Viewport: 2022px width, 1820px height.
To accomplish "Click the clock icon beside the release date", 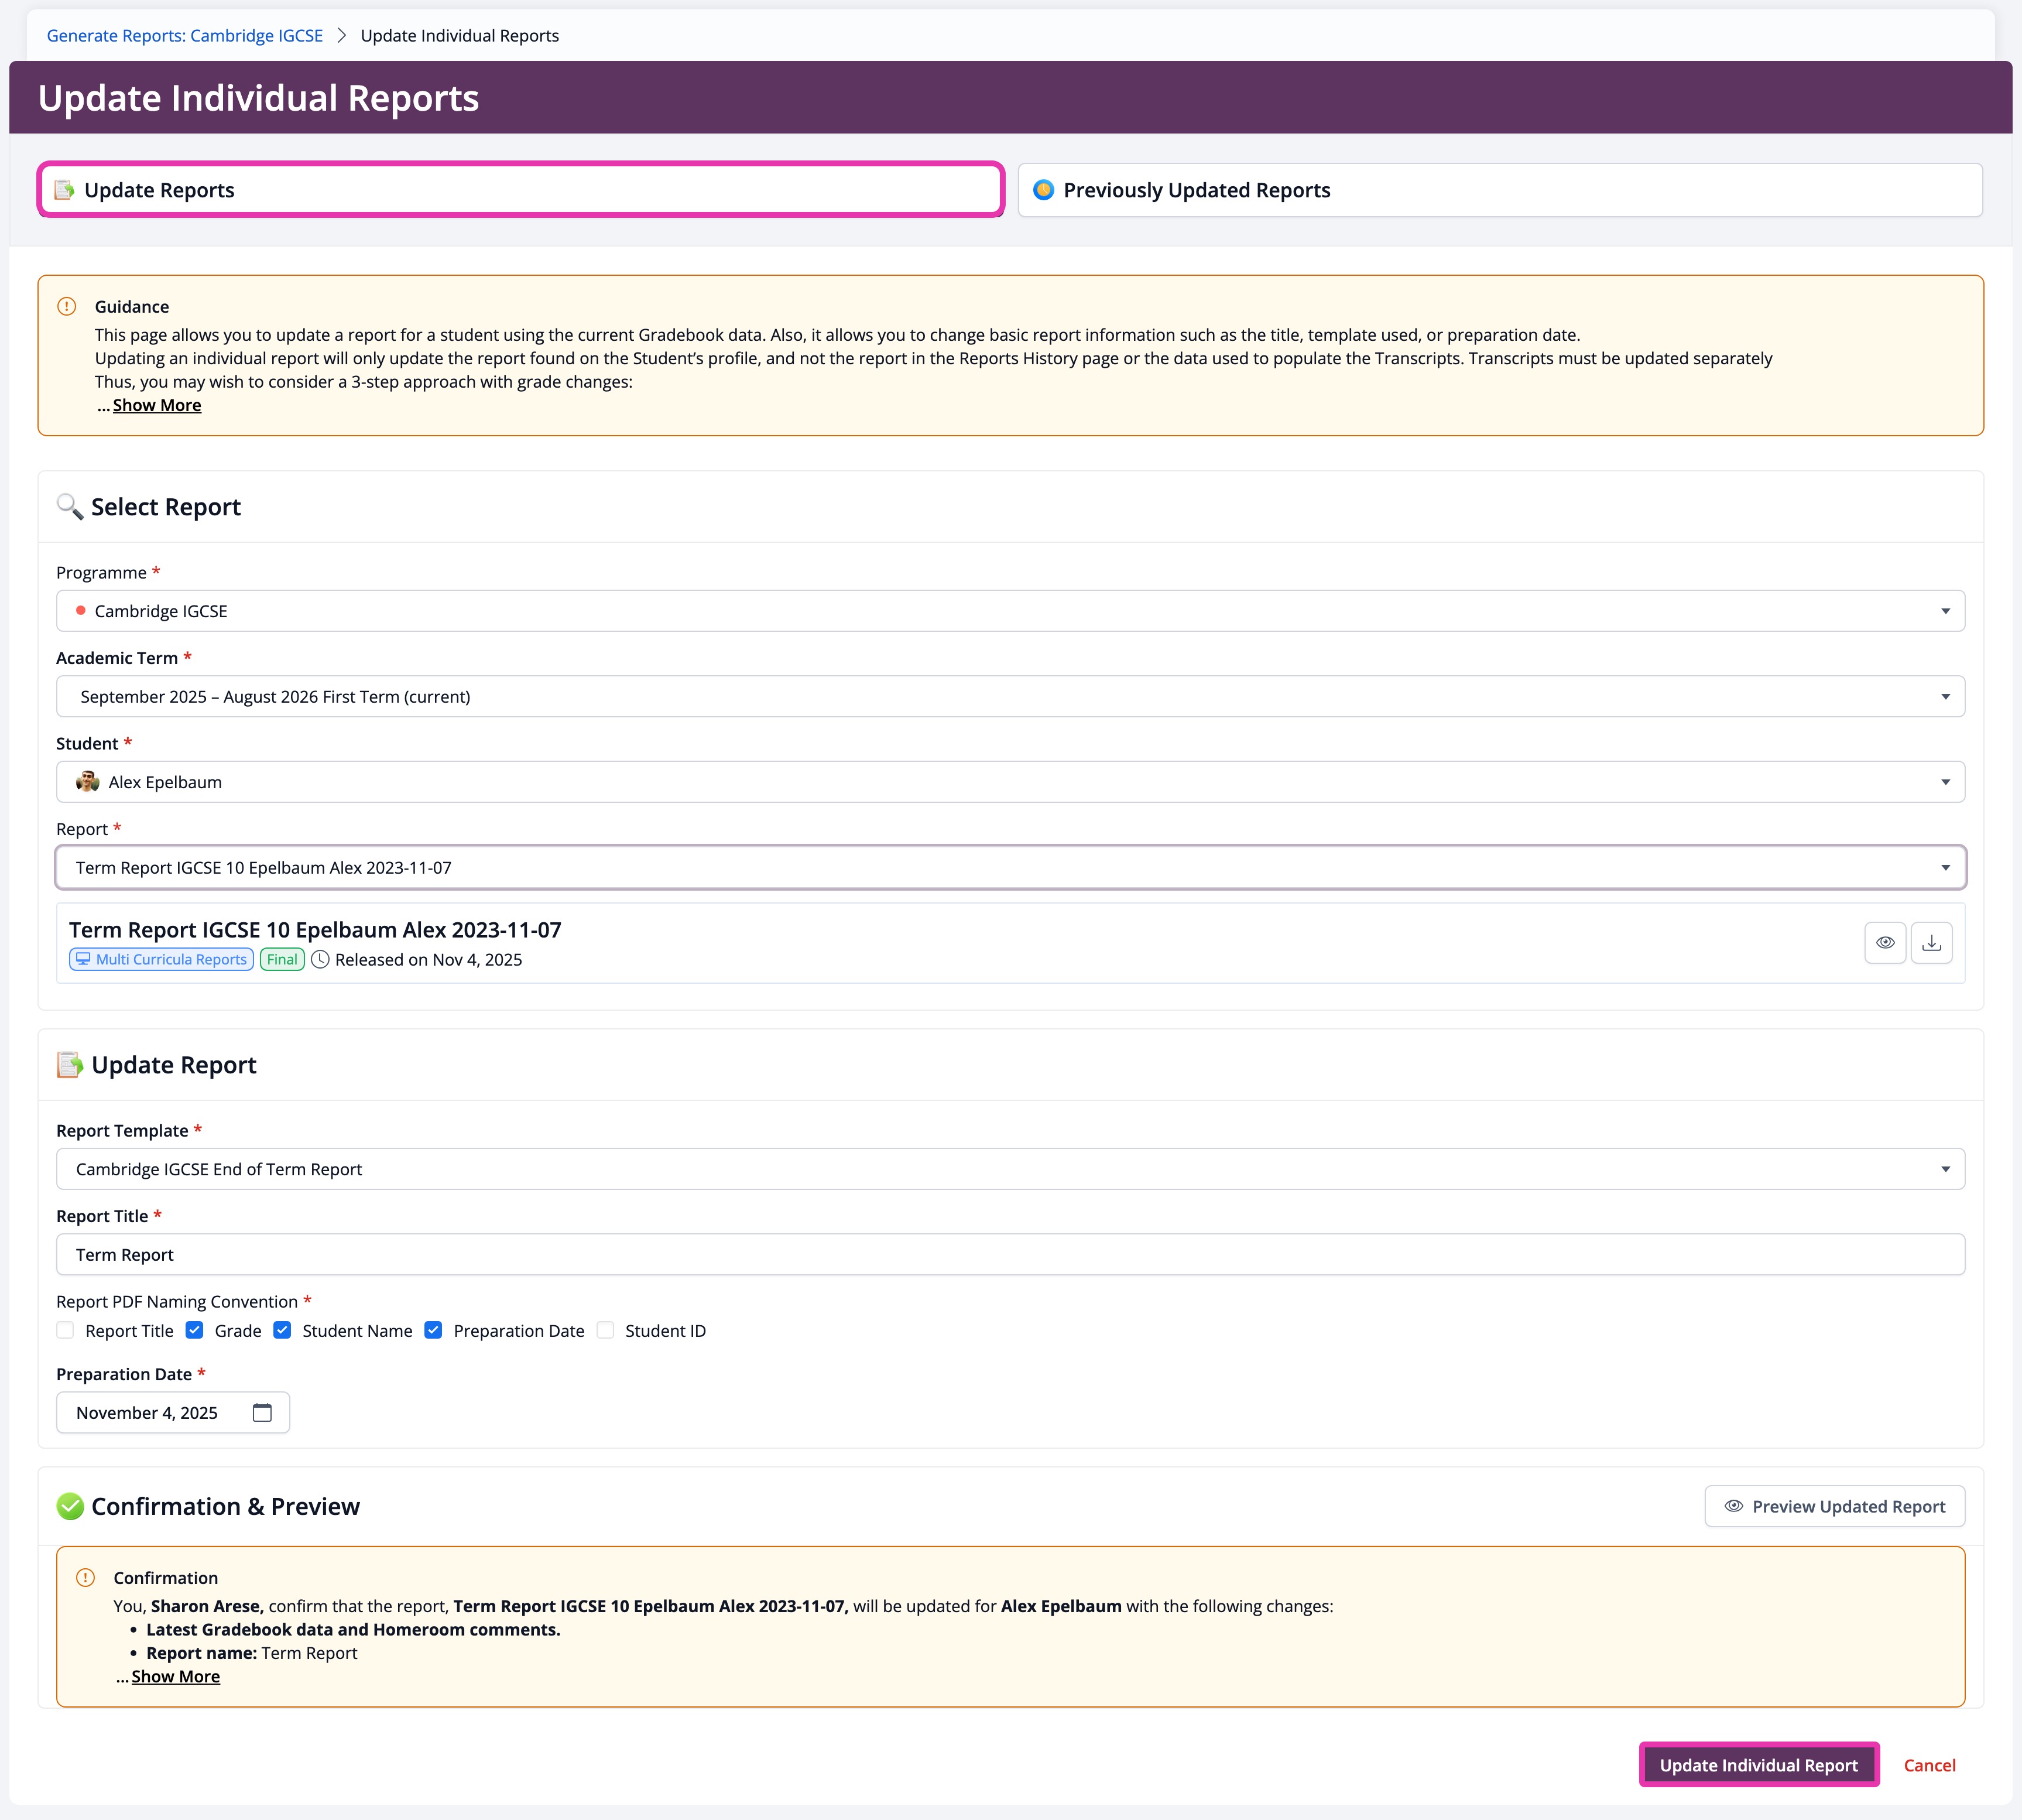I will [x=320, y=959].
